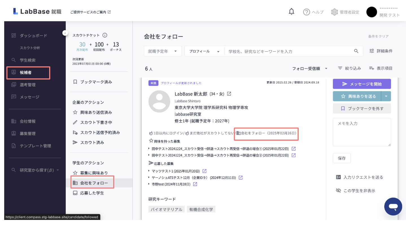The width and height of the screenshot is (406, 225).
Task: Open the ヘルプ help icon
Action: (306, 12)
